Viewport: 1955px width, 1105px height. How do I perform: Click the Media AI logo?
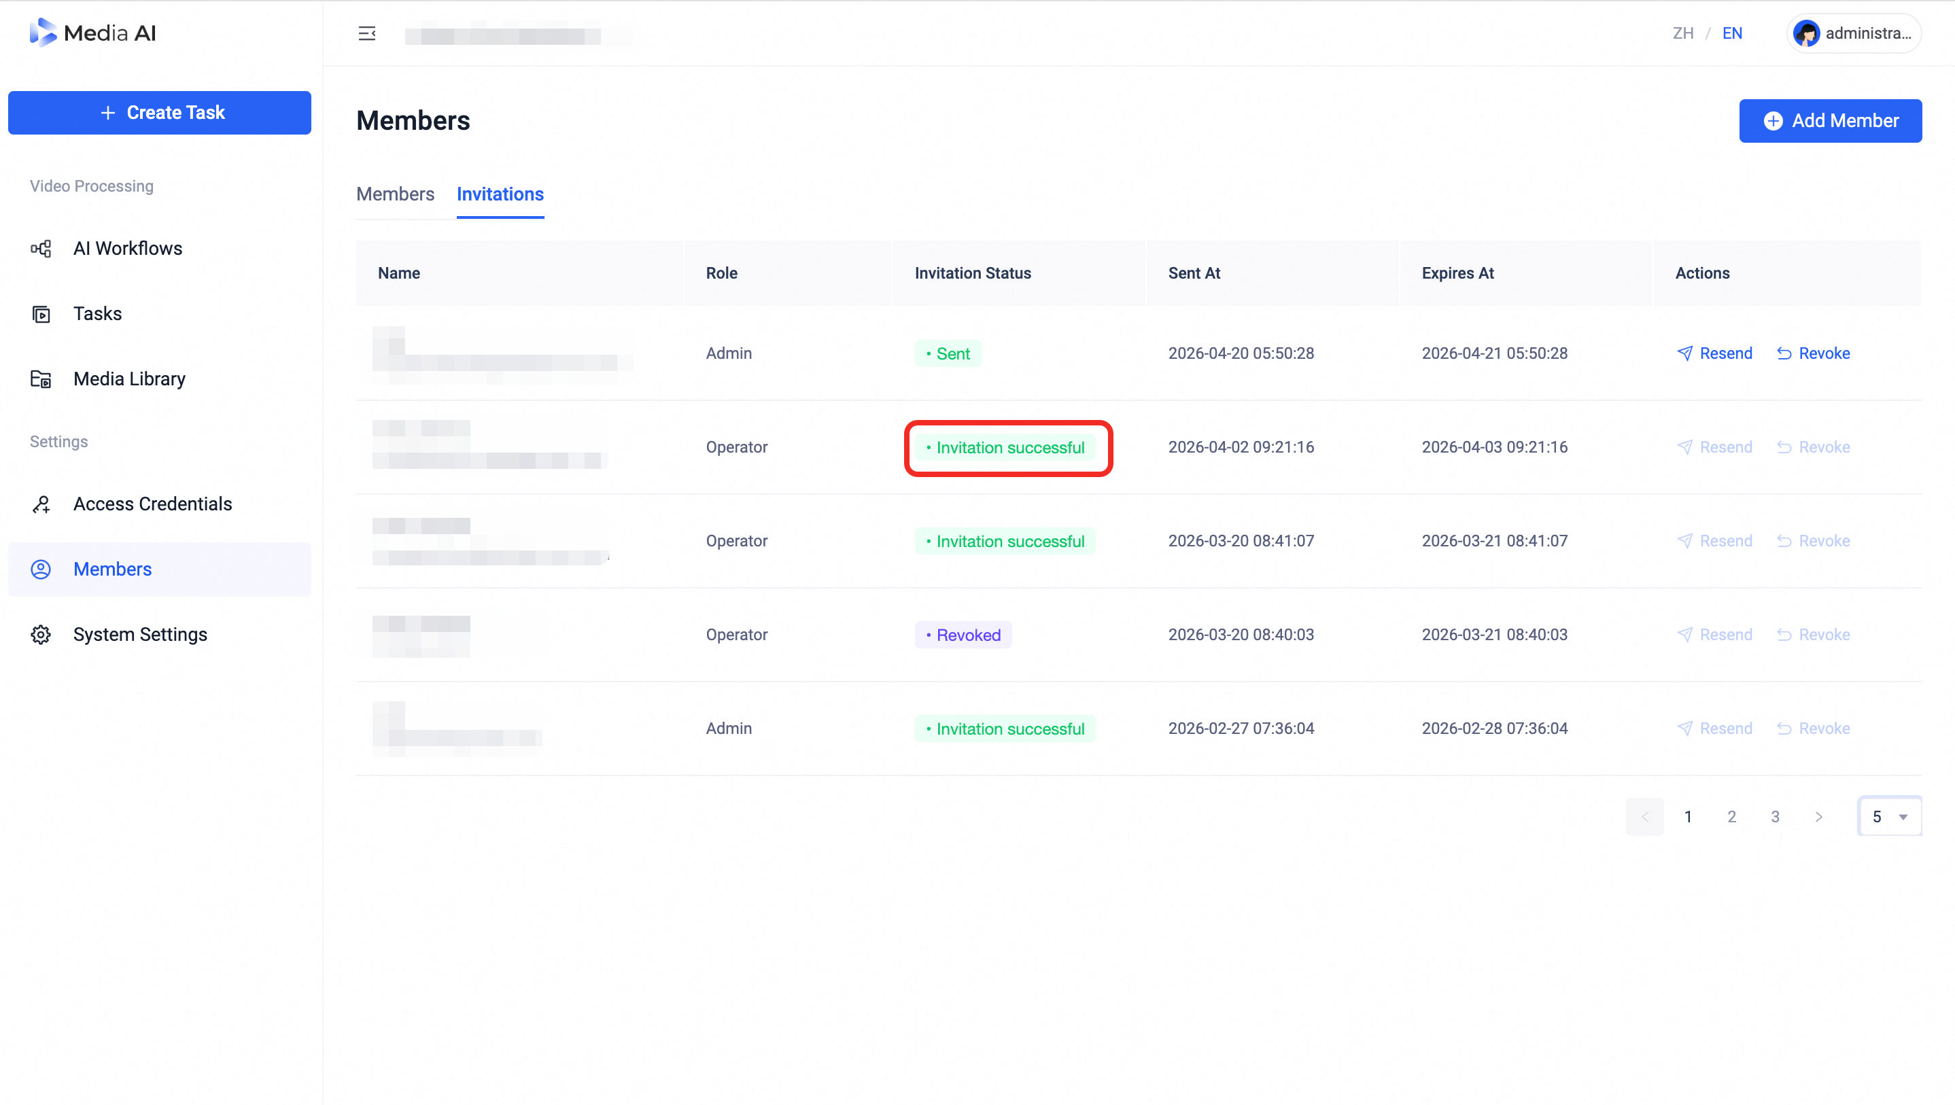92,33
